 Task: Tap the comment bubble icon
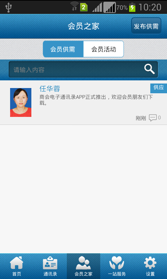point(153,118)
